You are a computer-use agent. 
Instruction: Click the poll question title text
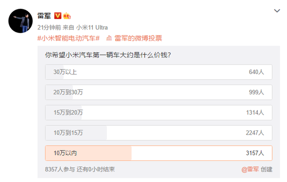point(108,55)
